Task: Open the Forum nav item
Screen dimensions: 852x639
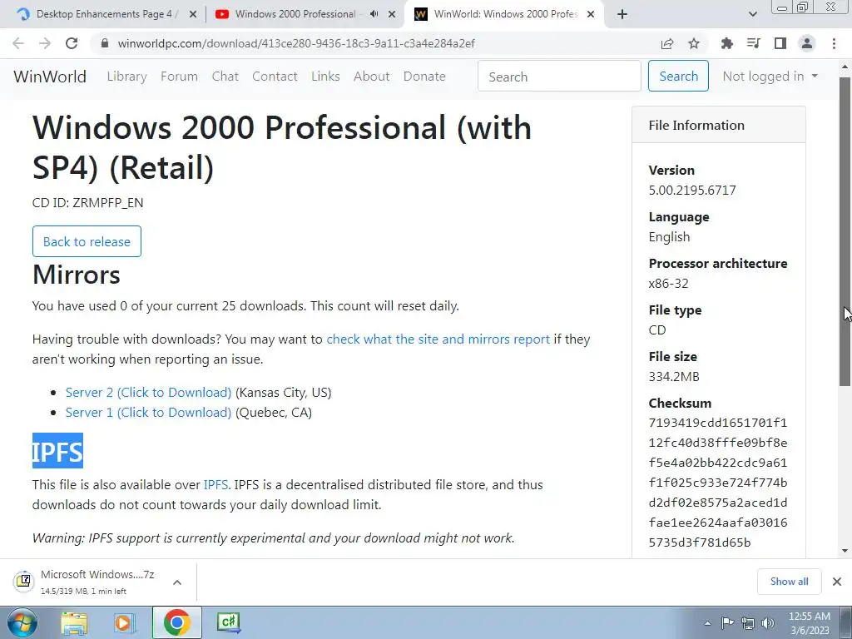Action: click(179, 77)
